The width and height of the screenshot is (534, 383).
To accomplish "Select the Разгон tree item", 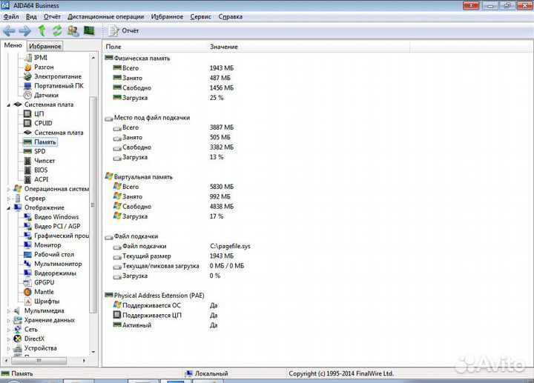I will [x=44, y=67].
